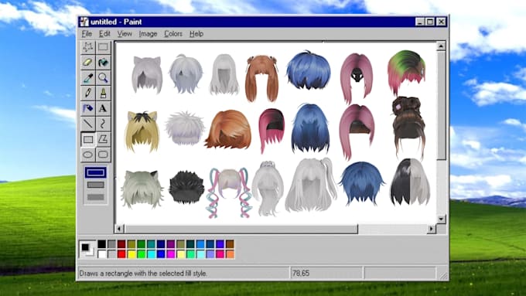Choose outline-only rectangle fill style
This screenshot has width=526, height=296.
pyautogui.click(x=96, y=172)
